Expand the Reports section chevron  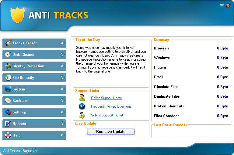click(x=62, y=124)
